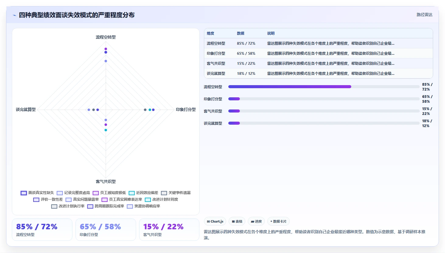Click the 客气共识型 radar axis label

pos(106,182)
